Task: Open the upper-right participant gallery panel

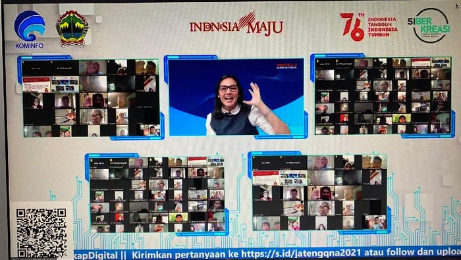Action: [383, 96]
